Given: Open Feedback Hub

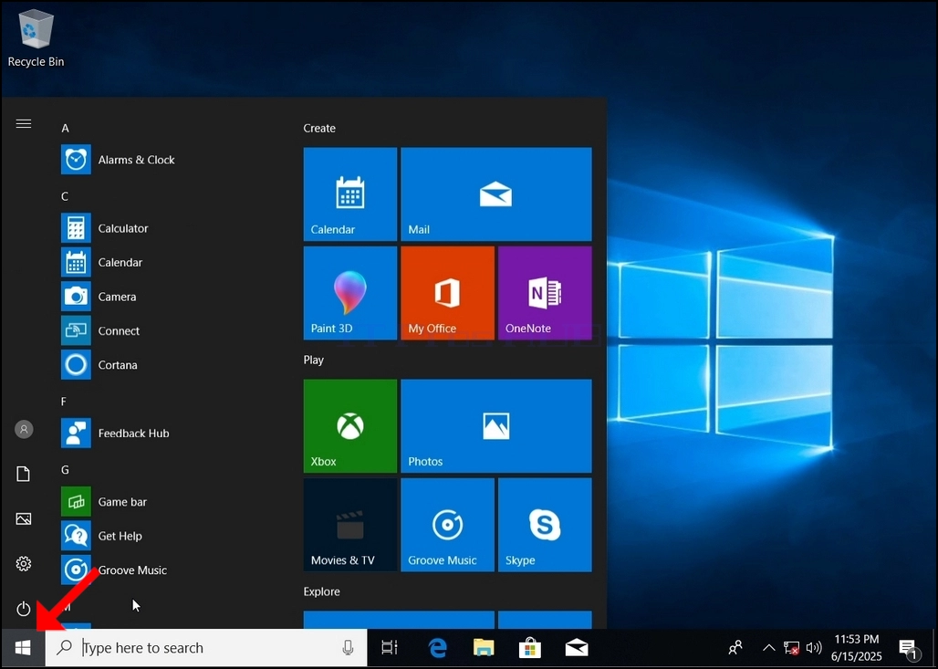Looking at the screenshot, I should pyautogui.click(x=133, y=433).
